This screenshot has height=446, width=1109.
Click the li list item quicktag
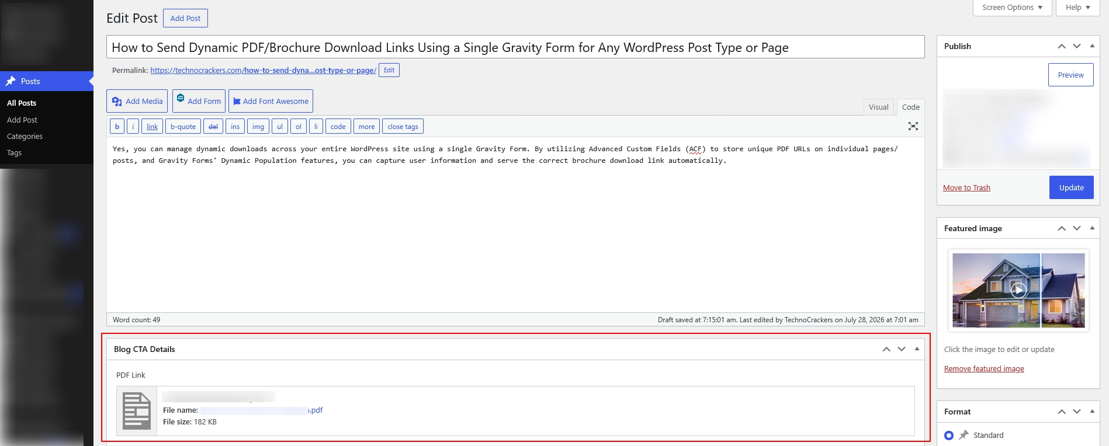tap(316, 127)
